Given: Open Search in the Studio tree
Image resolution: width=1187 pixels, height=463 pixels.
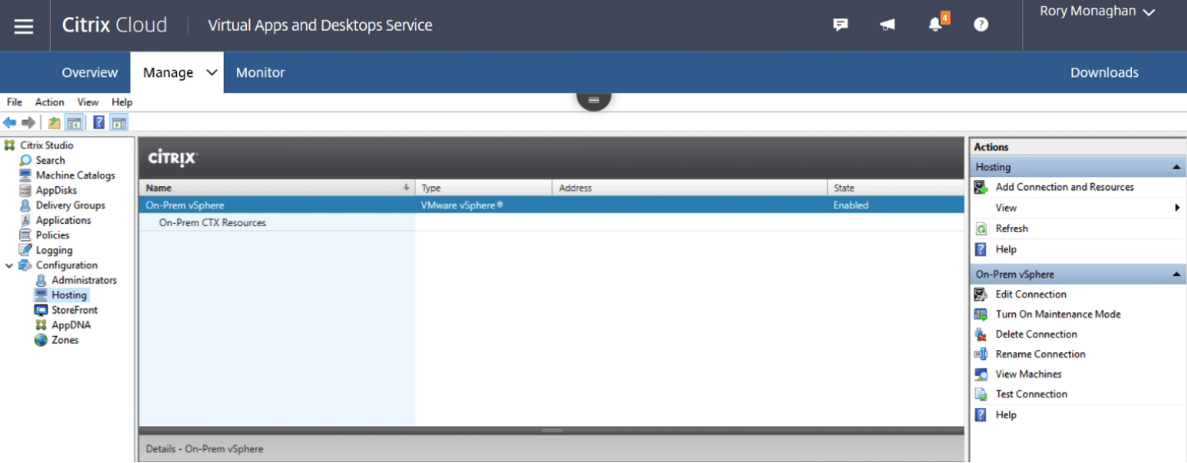Looking at the screenshot, I should point(50,161).
